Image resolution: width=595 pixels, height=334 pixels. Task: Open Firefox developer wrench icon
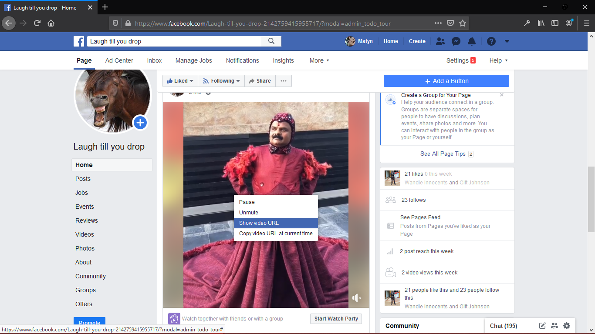527,23
